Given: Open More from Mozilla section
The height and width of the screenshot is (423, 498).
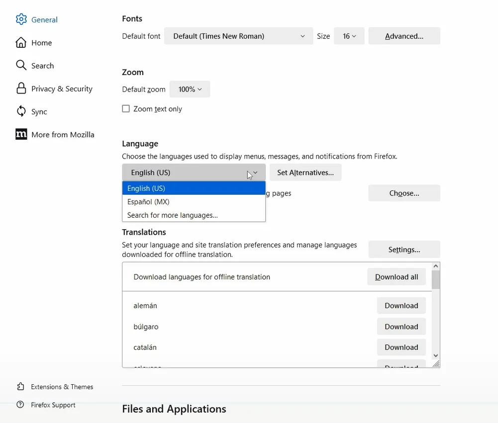Looking at the screenshot, I should (x=63, y=135).
